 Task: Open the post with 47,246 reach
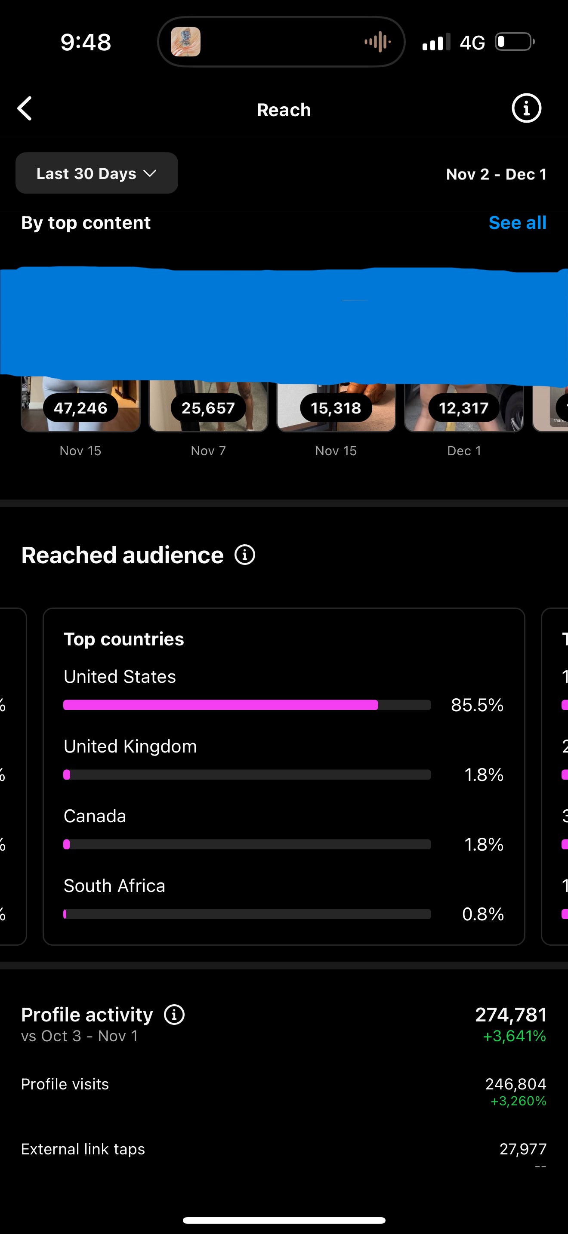point(80,407)
